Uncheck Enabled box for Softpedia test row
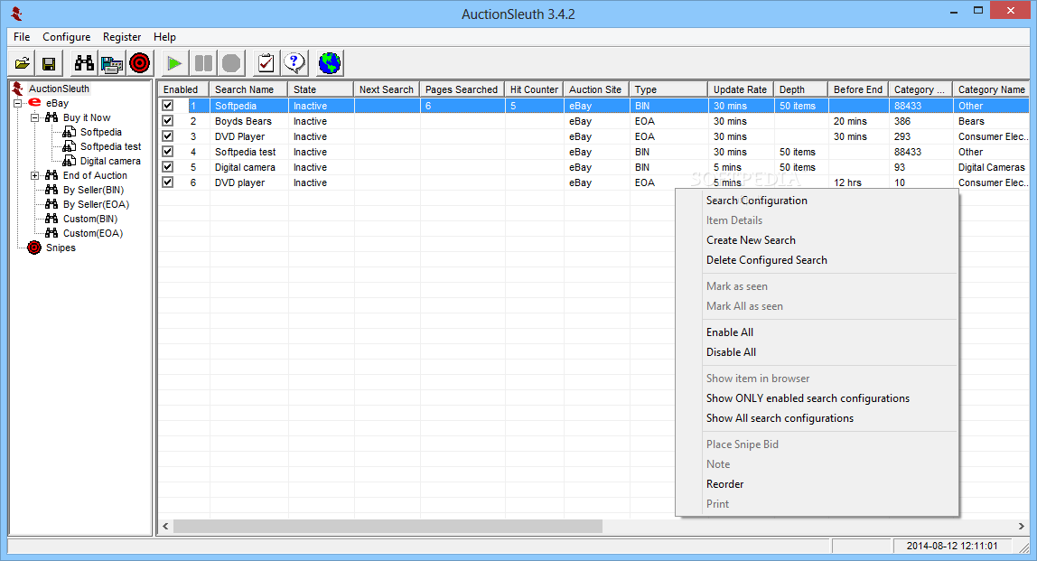Image resolution: width=1037 pixels, height=561 pixels. tap(168, 152)
